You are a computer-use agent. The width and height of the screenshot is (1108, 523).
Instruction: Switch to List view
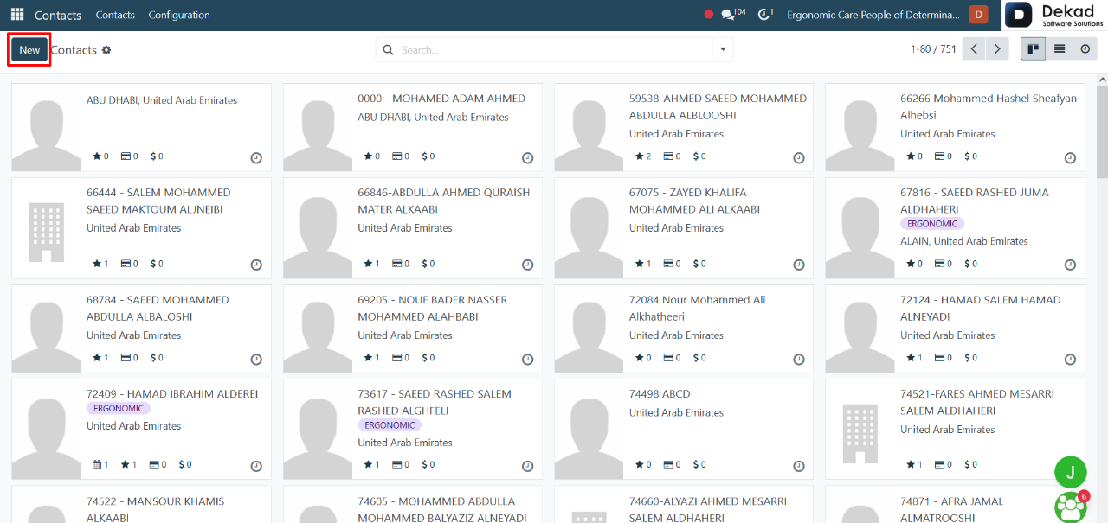1059,49
